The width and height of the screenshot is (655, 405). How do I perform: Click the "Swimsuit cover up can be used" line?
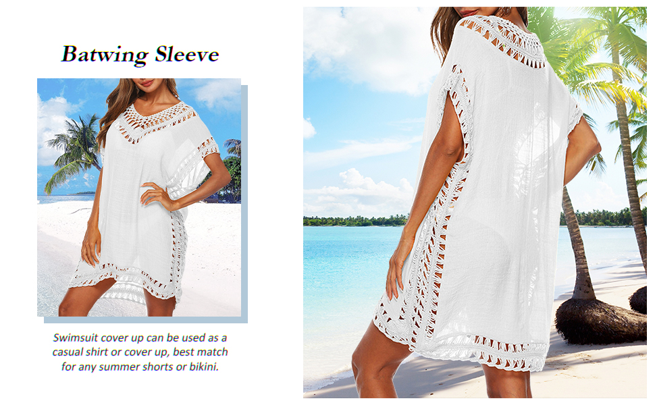click(x=140, y=337)
